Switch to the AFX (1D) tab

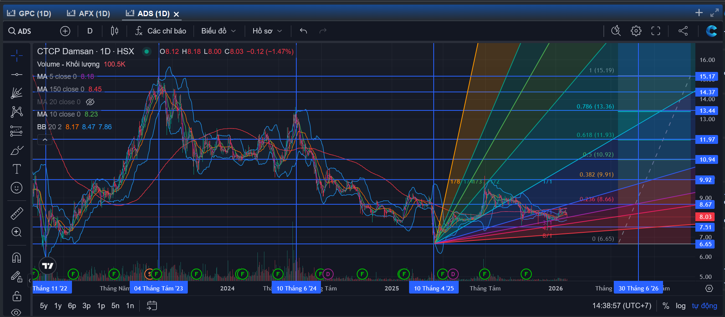pyautogui.click(x=89, y=13)
